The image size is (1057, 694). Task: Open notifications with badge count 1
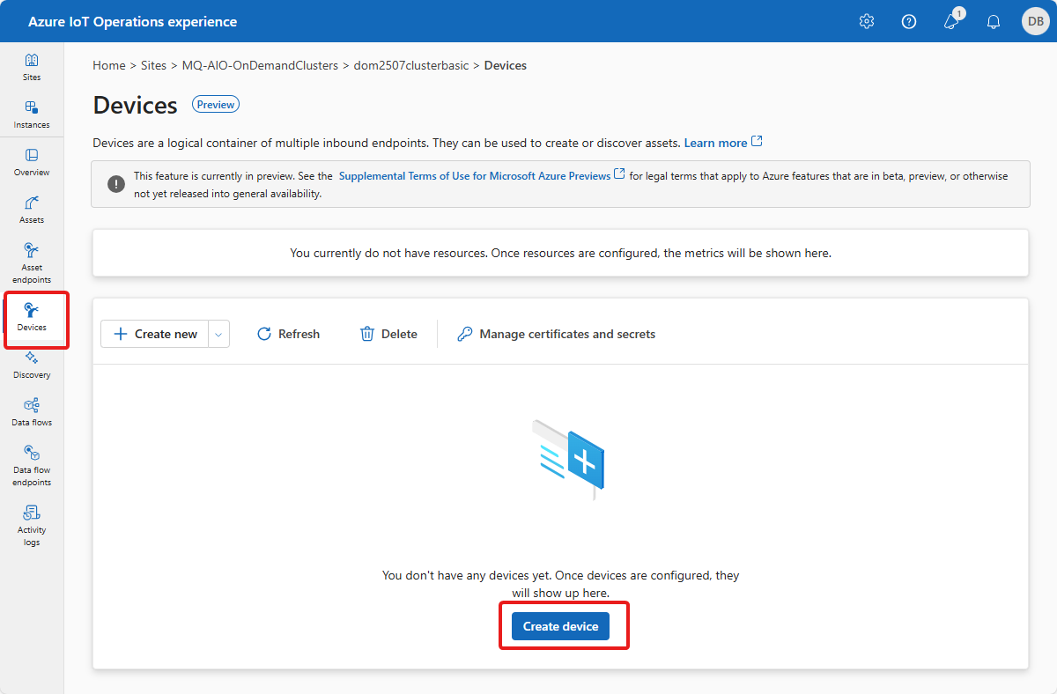point(953,19)
